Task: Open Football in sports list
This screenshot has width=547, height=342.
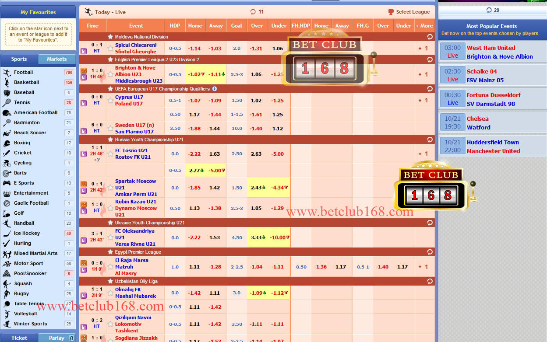Action: coord(38,72)
